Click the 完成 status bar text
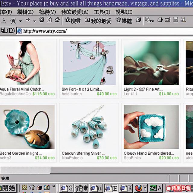 tap(5, 178)
